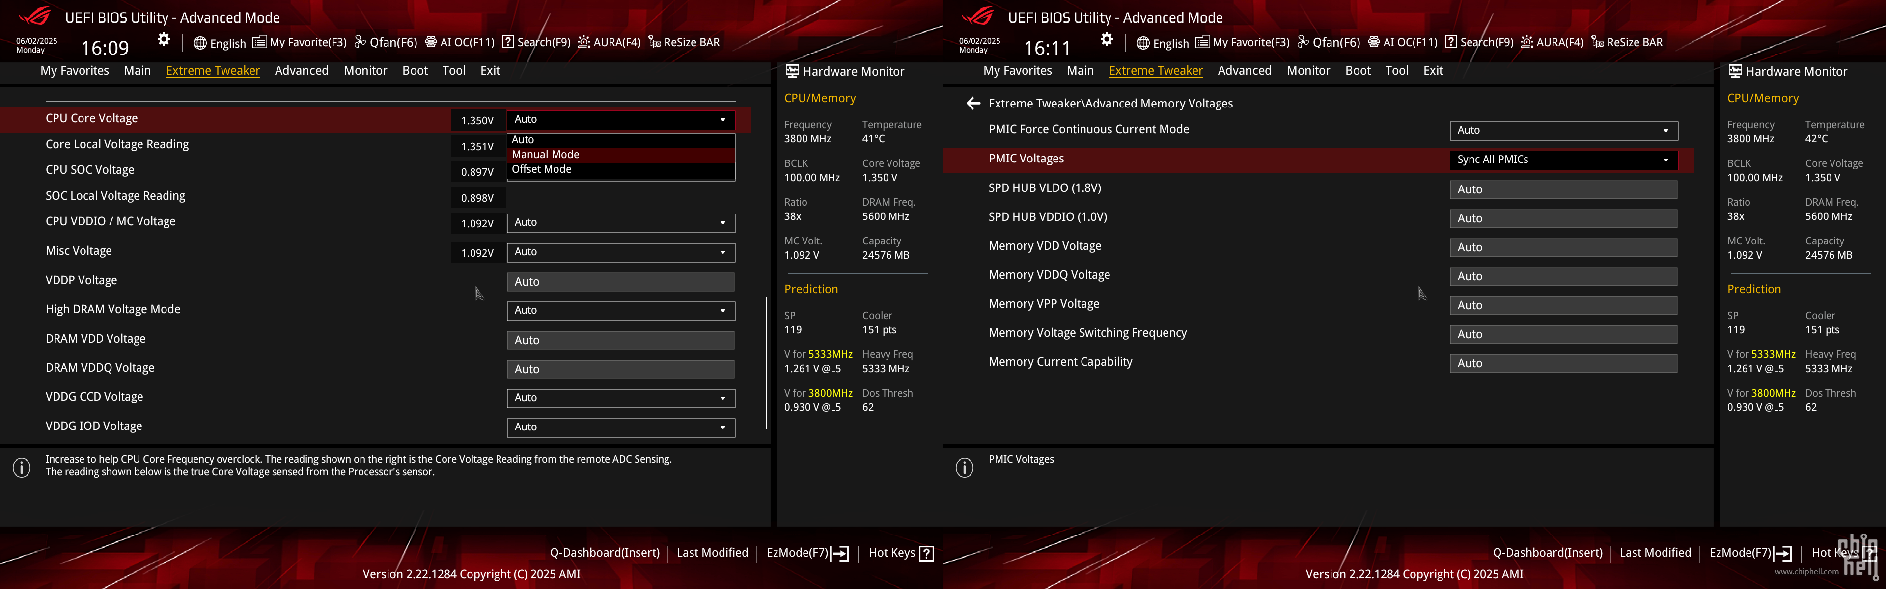Click SPD HUB VLDO (1.8V) field
The width and height of the screenshot is (1886, 589).
pos(1564,189)
